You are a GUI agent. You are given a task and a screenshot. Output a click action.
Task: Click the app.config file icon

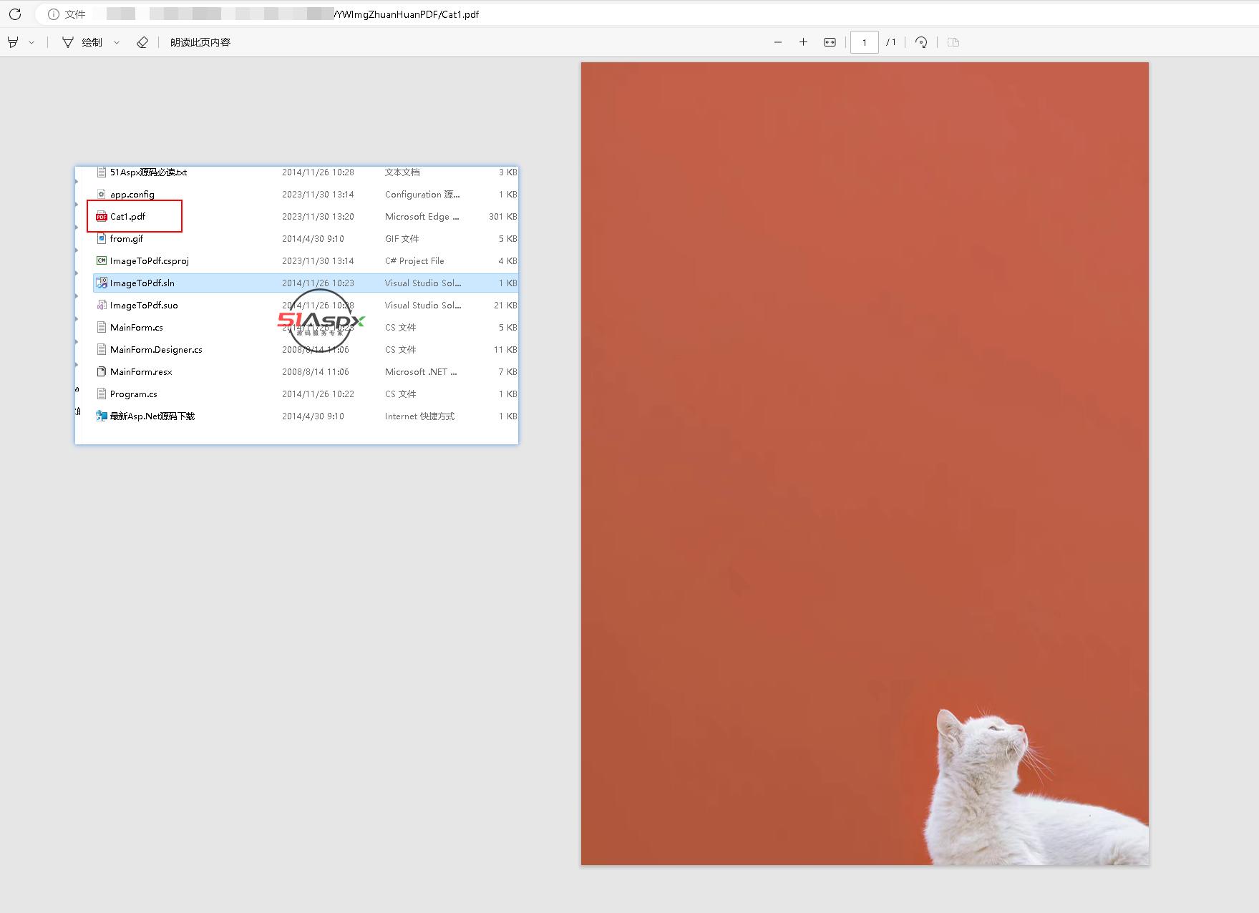pos(102,194)
